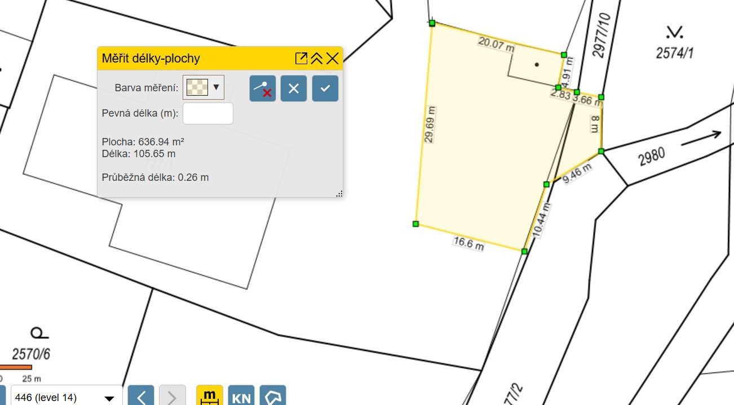This screenshot has width=734, height=405.
Task: Click the 3.66 m segment label
Action: [587, 101]
